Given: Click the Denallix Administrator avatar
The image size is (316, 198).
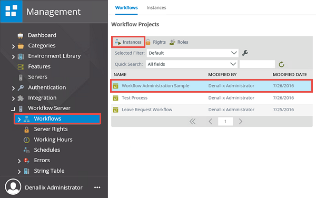Looking at the screenshot, I should click(13, 187).
